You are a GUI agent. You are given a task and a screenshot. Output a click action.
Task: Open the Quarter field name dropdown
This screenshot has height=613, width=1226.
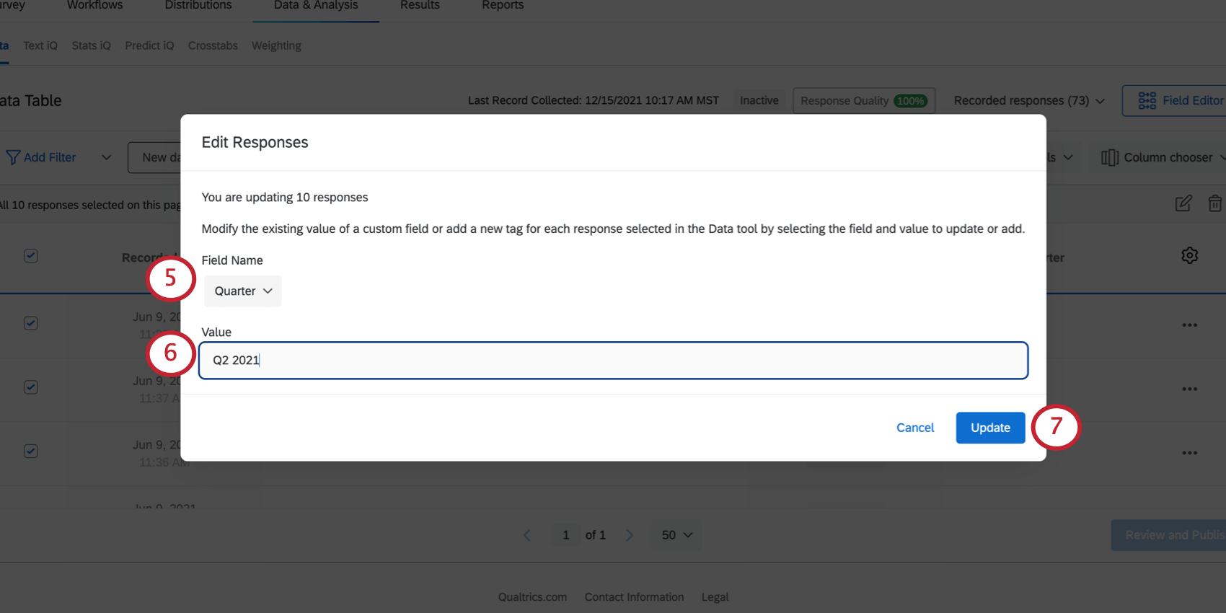coord(242,291)
